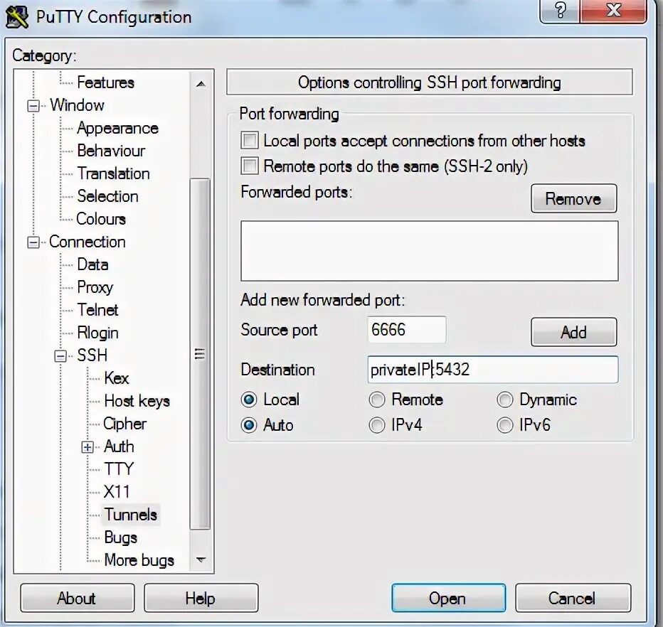This screenshot has height=627, width=663.
Task: Open the Appearance category
Action: point(117,128)
